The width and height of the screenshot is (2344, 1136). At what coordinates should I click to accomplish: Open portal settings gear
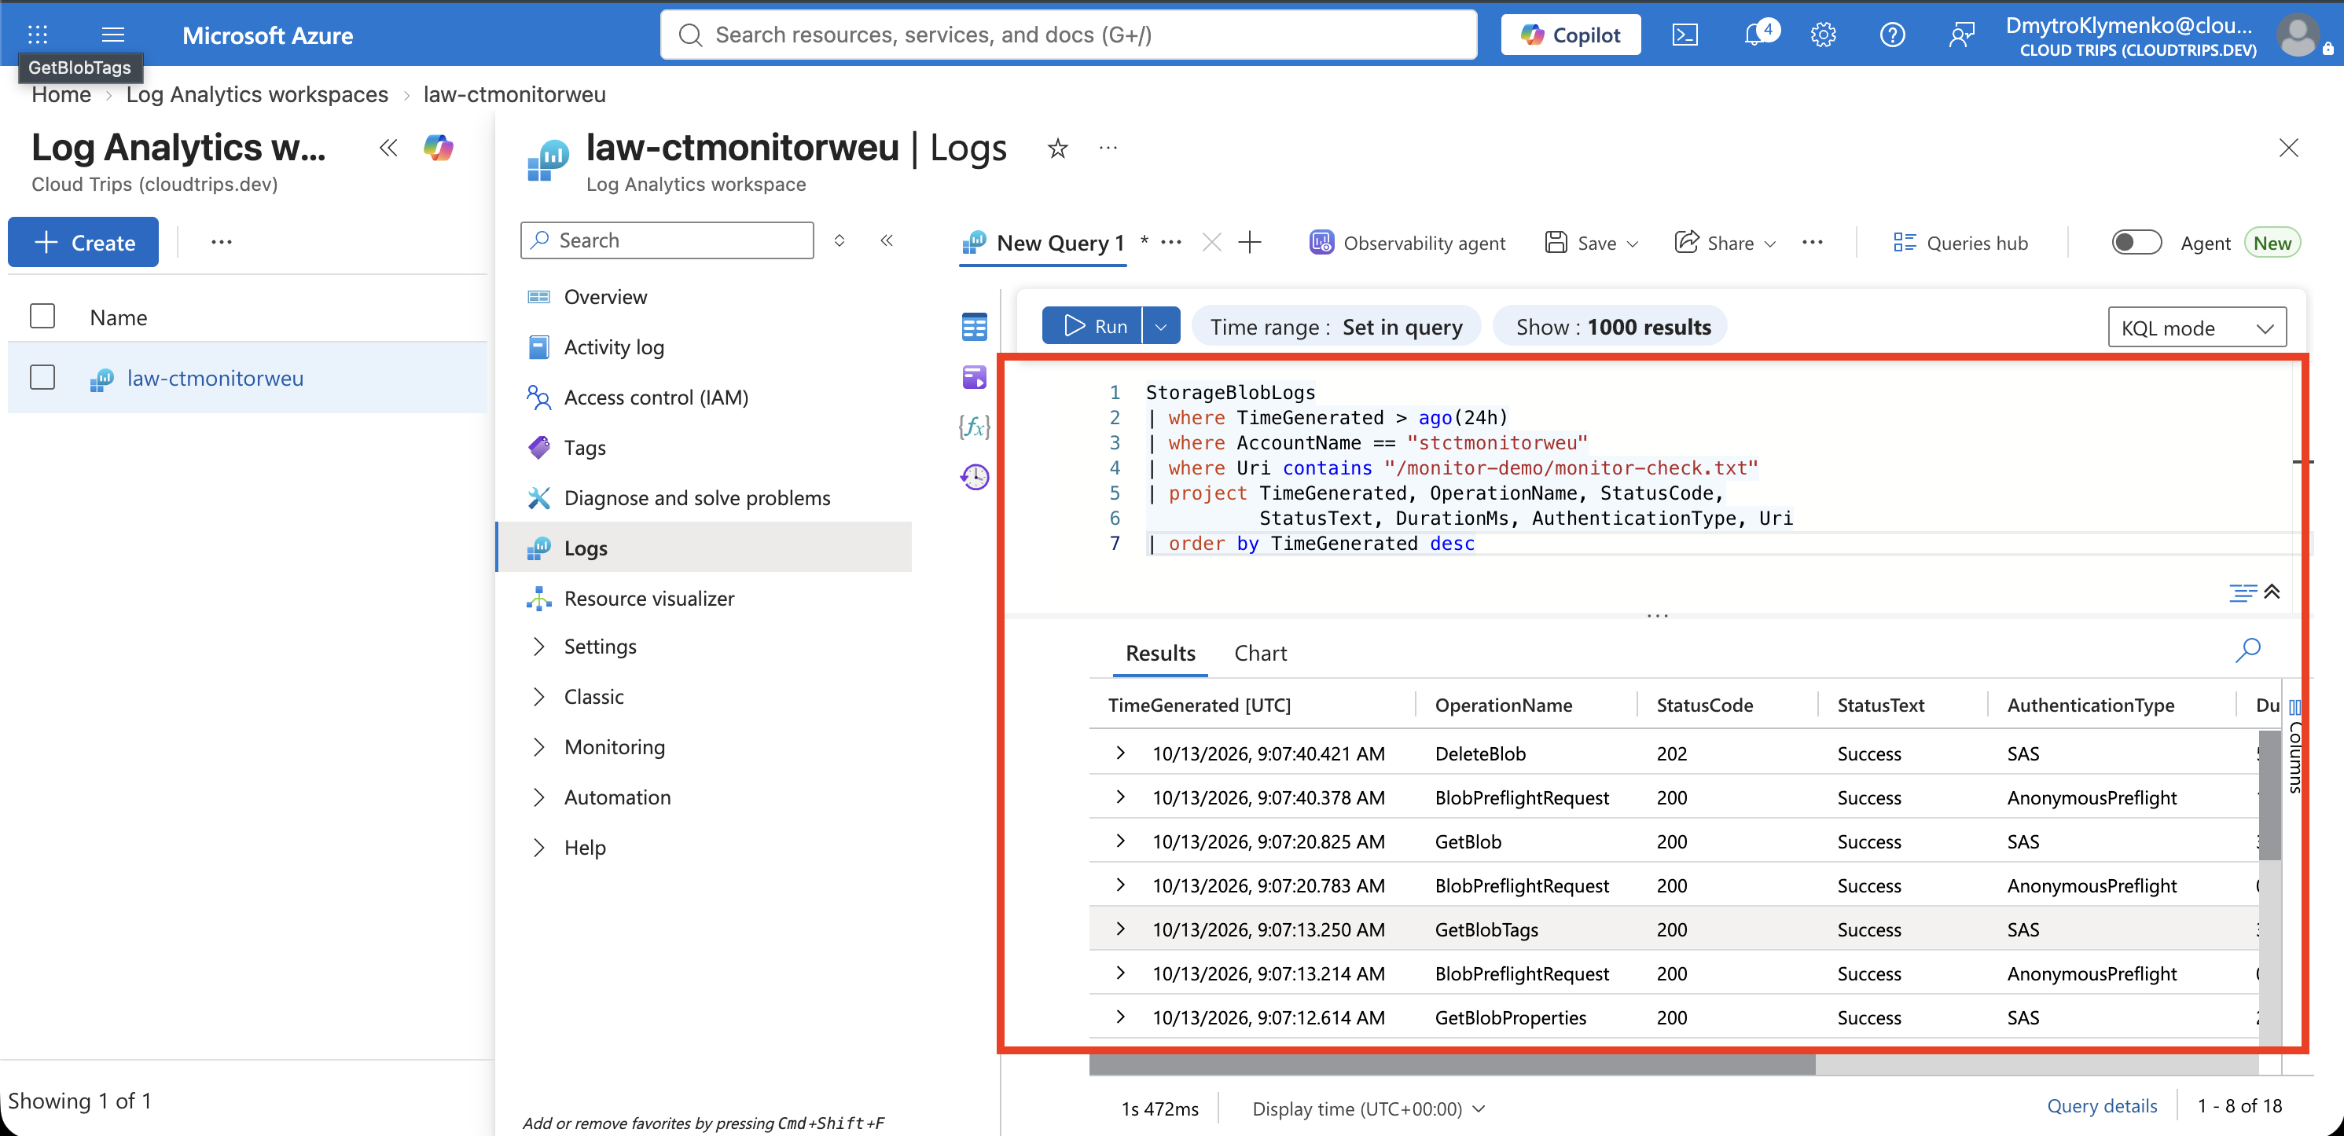coord(1823,35)
